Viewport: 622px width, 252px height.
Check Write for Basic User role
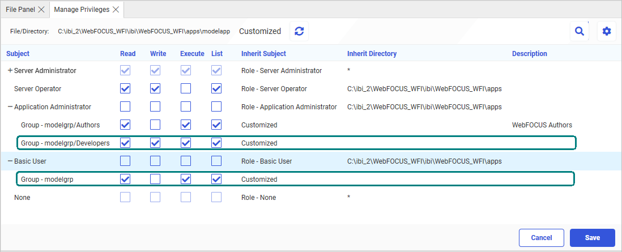pos(155,161)
